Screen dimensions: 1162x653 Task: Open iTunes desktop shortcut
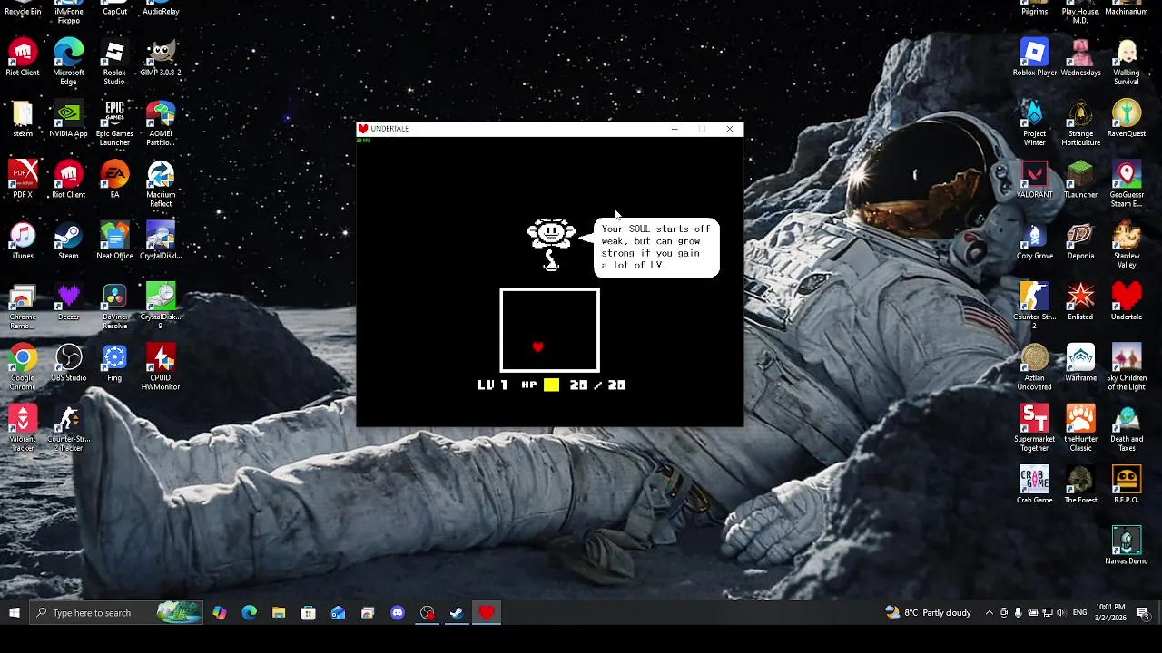tap(23, 240)
